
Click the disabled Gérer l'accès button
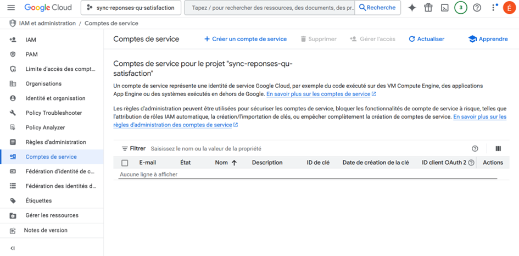point(373,39)
